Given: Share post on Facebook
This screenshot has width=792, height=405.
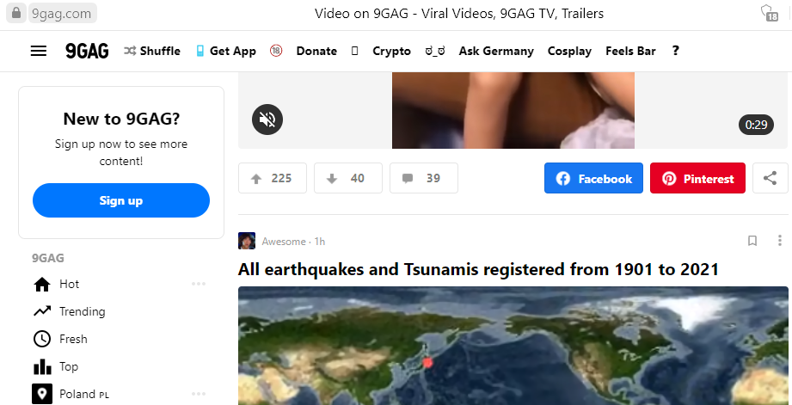Looking at the screenshot, I should [x=593, y=178].
